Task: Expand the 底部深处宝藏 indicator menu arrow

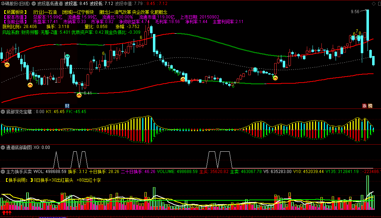Action: click(3, 112)
